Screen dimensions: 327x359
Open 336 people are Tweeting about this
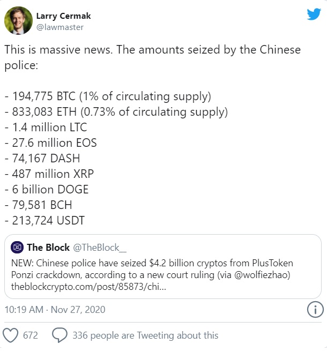pos(145,335)
